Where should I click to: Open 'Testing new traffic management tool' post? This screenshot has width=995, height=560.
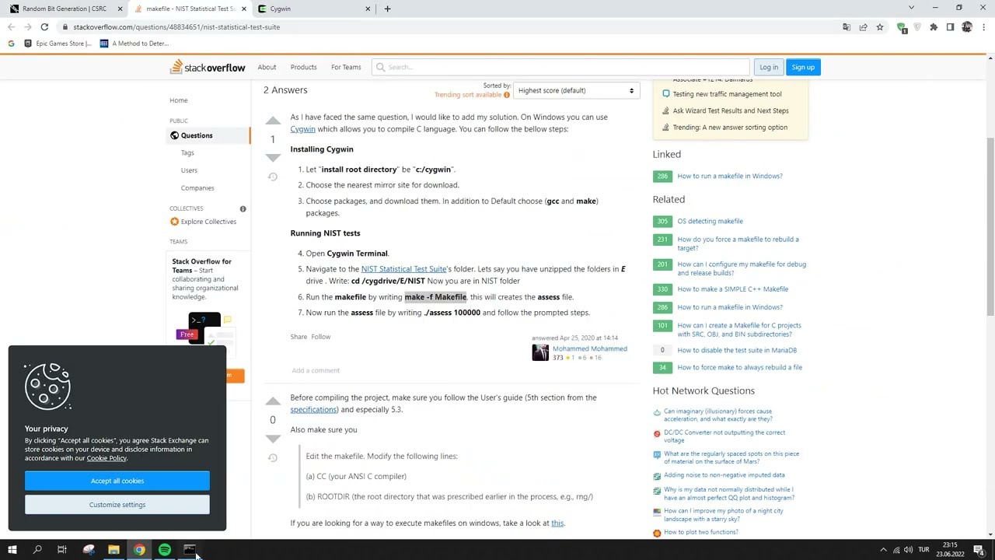pos(727,94)
